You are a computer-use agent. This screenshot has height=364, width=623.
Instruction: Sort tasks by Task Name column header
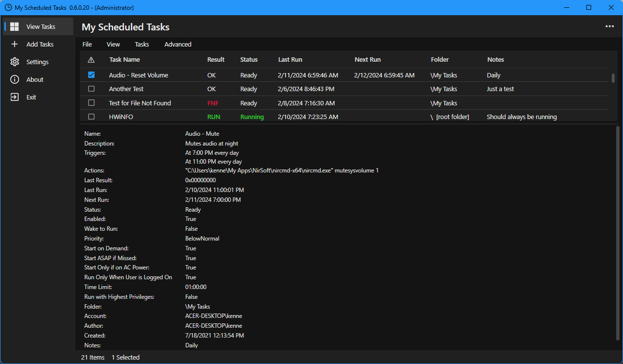124,59
